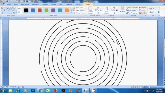Open Excel from the taskbar
This screenshot has width=165, height=93.
click(x=48, y=91)
